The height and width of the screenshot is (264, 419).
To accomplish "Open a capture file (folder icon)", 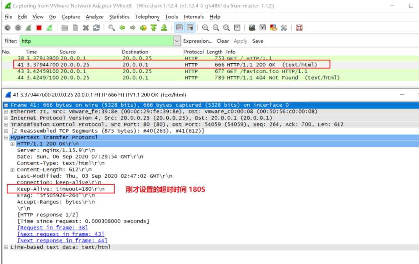I will click(65, 28).
